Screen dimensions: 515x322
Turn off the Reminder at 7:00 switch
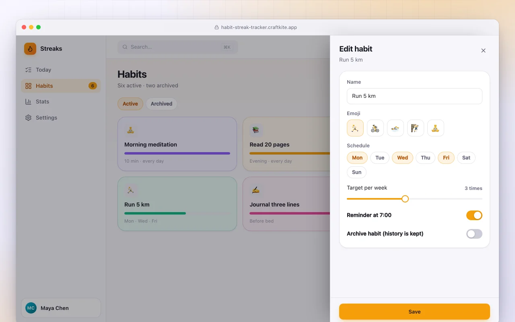(x=474, y=215)
